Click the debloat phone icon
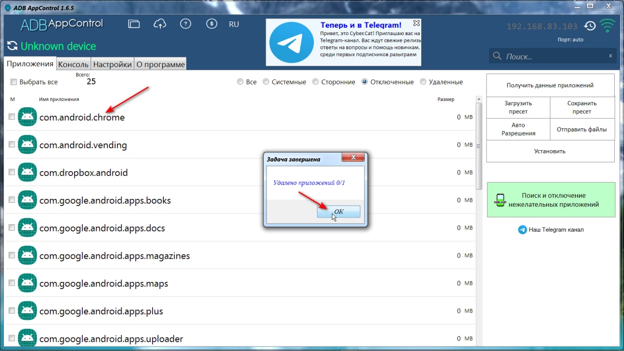The image size is (624, 351). click(x=499, y=200)
